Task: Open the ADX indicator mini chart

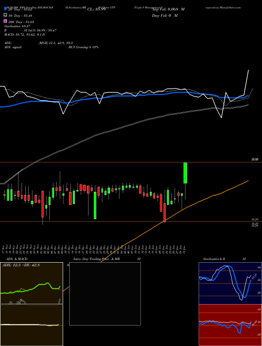Action: [31, 283]
